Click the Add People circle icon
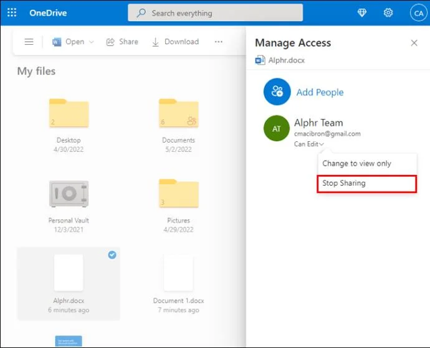 click(277, 92)
